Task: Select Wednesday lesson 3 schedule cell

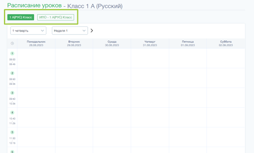Action: pos(112,98)
